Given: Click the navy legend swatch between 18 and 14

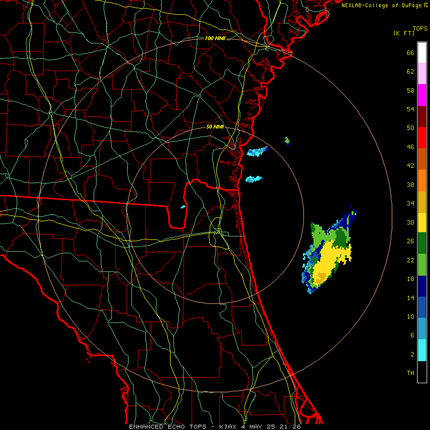Looking at the screenshot, I should pos(422,286).
